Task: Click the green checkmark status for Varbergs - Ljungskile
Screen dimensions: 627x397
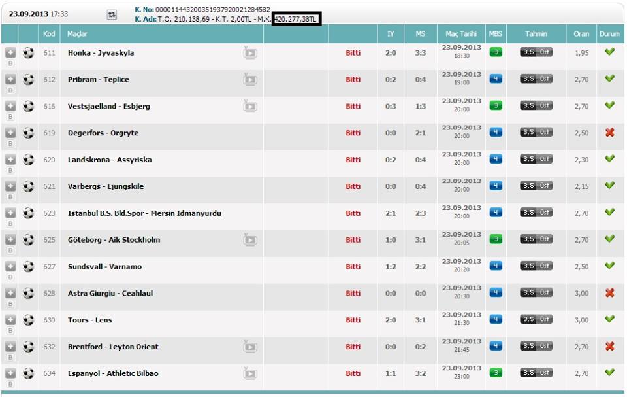Action: click(x=609, y=186)
